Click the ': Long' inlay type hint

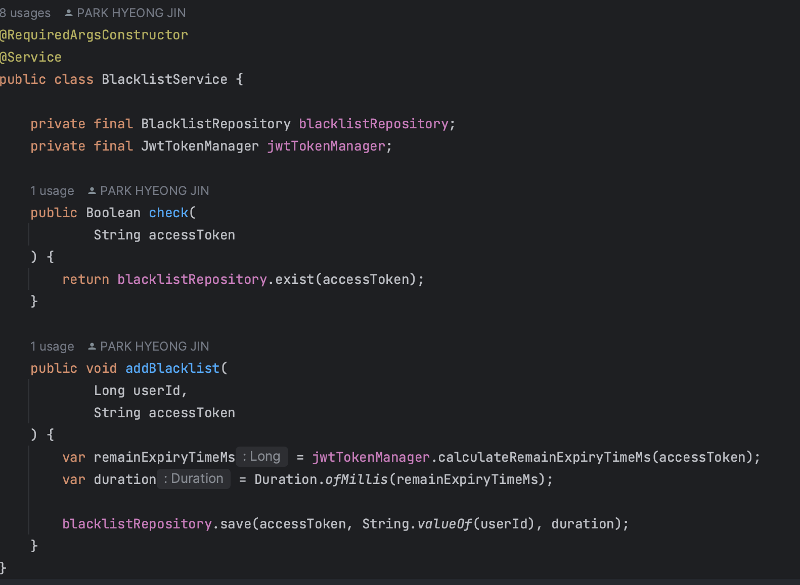(x=262, y=457)
